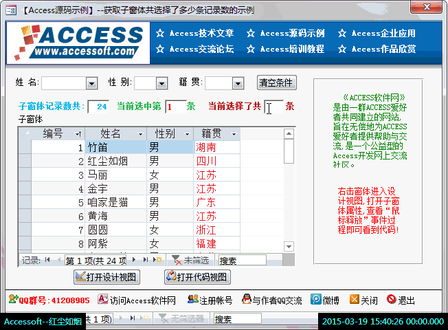Click the name cell 咱家是猫
The height and width of the screenshot is (330, 448).
[x=115, y=202]
